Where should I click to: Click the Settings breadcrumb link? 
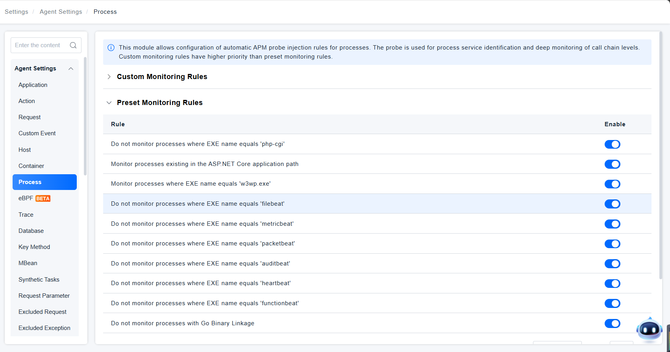[x=17, y=12]
